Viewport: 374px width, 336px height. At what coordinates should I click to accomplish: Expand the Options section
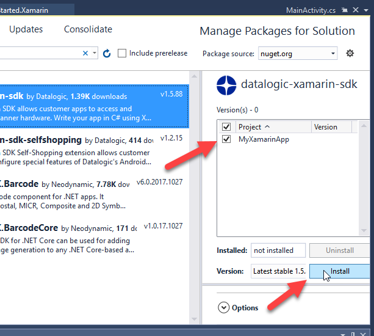pyautogui.click(x=223, y=307)
